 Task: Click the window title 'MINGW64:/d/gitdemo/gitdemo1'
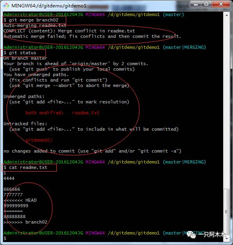pos(49,6)
